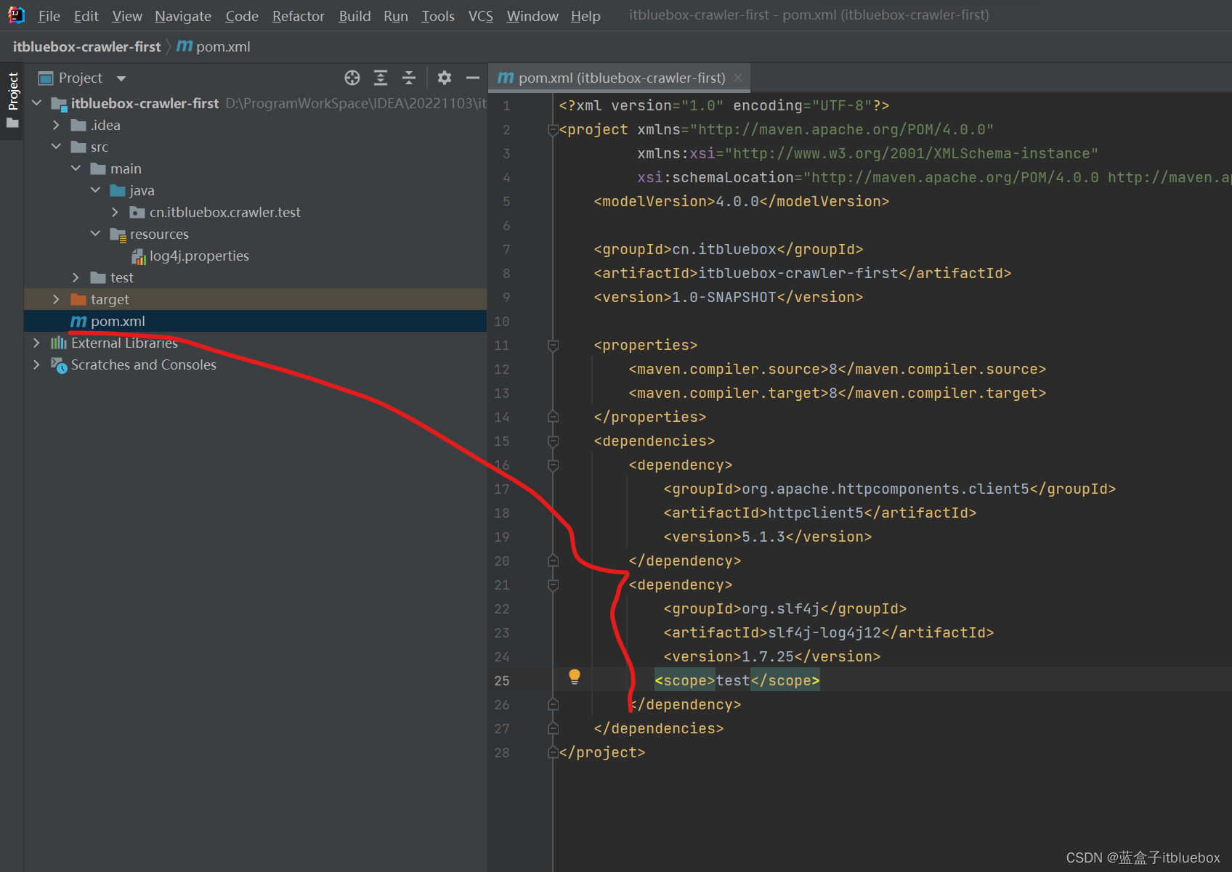Image resolution: width=1232 pixels, height=872 pixels.
Task: Click fold marker at line 11 properties tag
Action: (x=553, y=346)
